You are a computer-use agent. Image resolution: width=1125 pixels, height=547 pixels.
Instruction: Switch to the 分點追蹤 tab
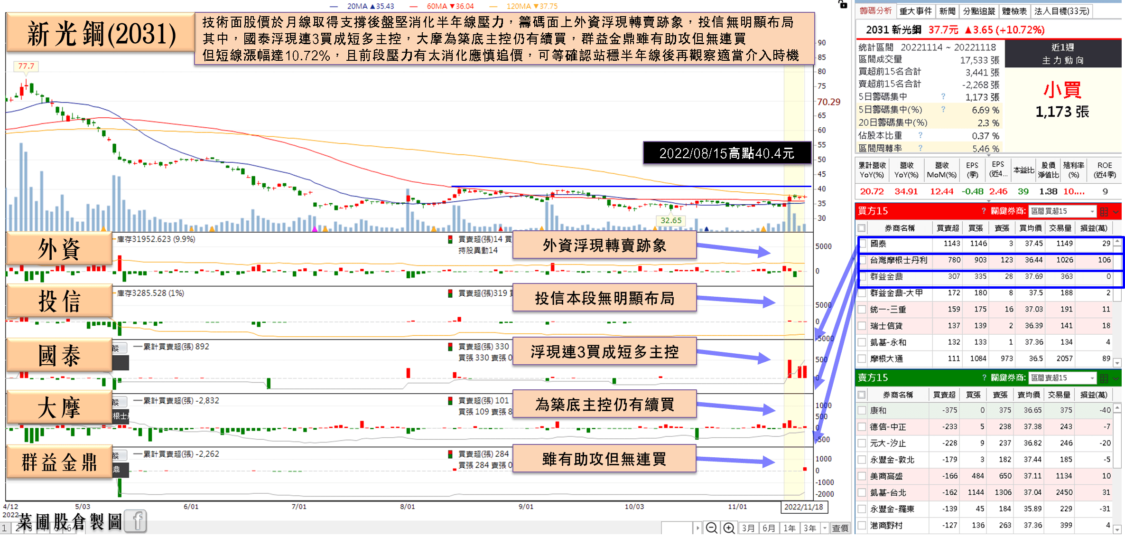pos(978,11)
